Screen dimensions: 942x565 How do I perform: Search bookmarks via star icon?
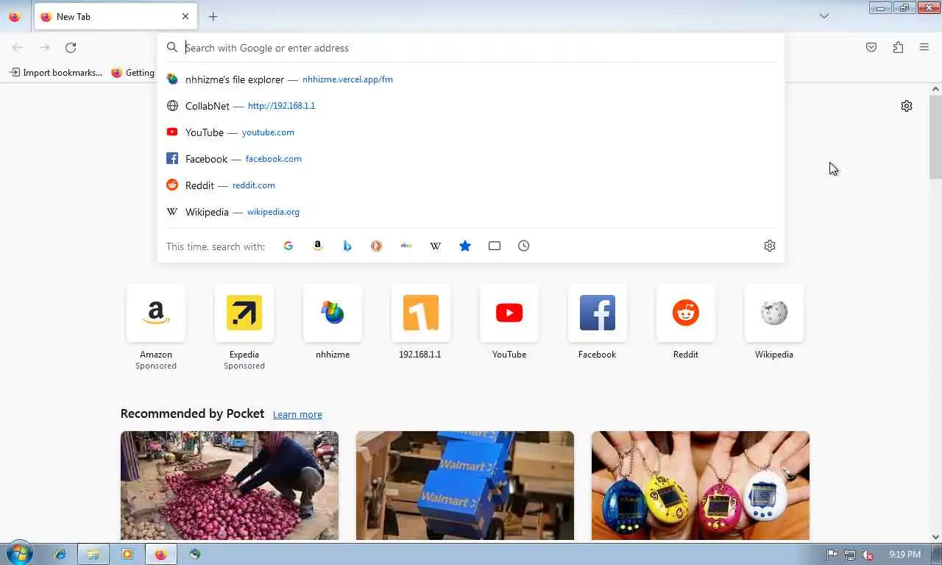pyautogui.click(x=465, y=246)
